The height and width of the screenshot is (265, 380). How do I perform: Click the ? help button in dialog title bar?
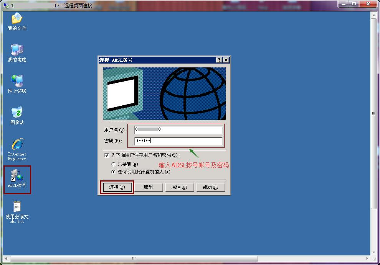click(219, 60)
